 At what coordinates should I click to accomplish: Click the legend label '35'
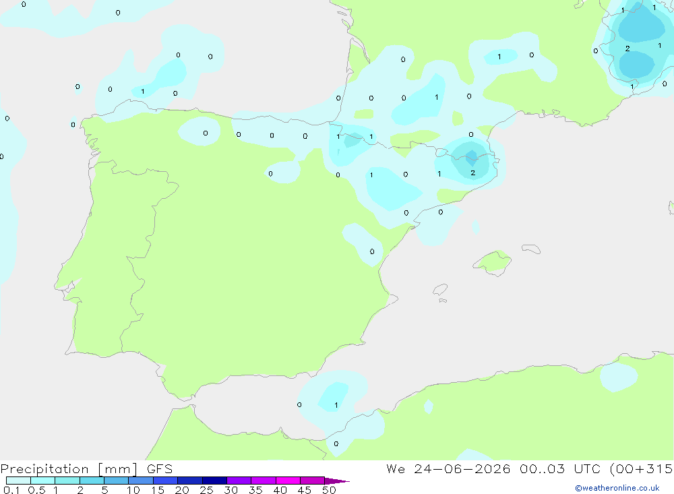pos(255,490)
